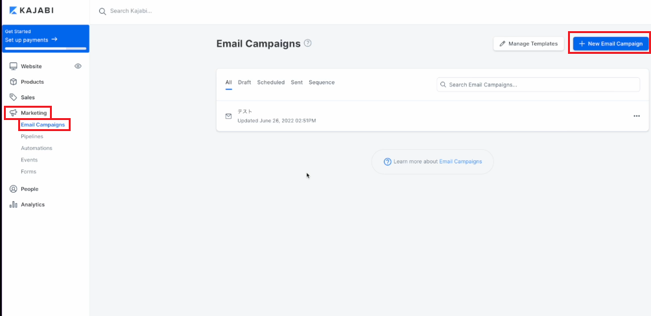Viewport: 651px width, 316px height.
Task: Show the Sequence tab
Action: (x=322, y=82)
